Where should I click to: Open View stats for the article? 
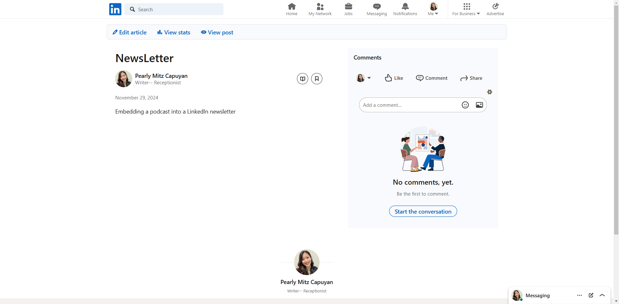click(174, 32)
